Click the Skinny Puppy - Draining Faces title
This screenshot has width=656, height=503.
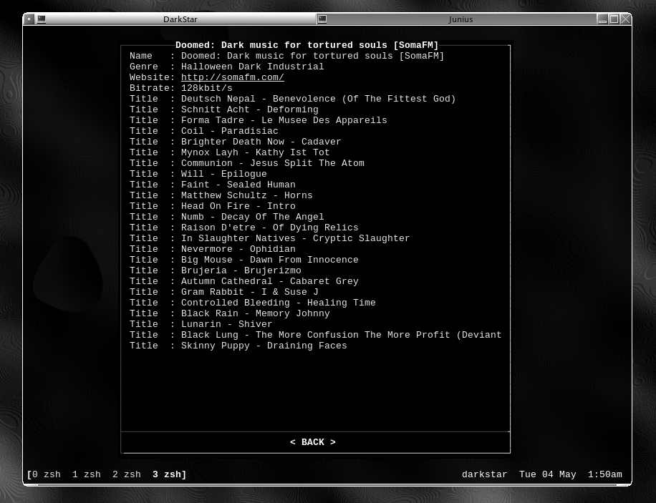[264, 346]
